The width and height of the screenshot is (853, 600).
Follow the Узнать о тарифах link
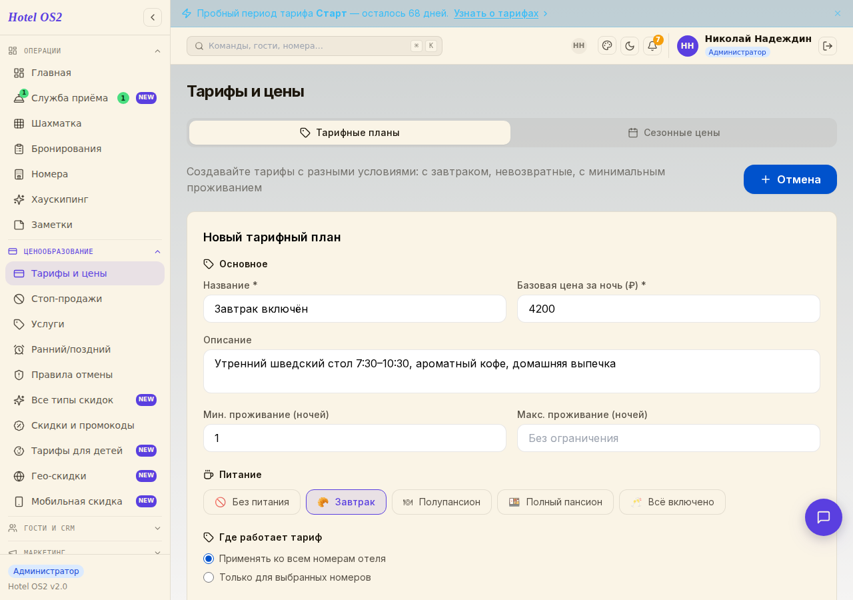[x=496, y=13]
